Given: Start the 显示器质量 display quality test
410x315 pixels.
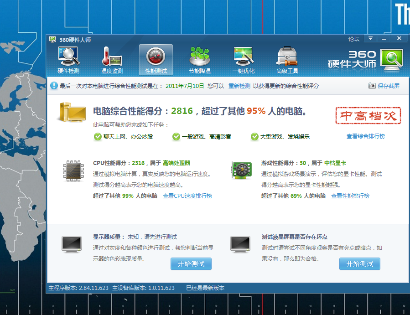Looking at the screenshot, I should 191,264.
